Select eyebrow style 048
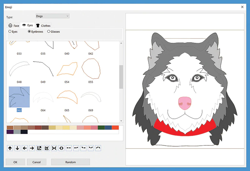 19,71
